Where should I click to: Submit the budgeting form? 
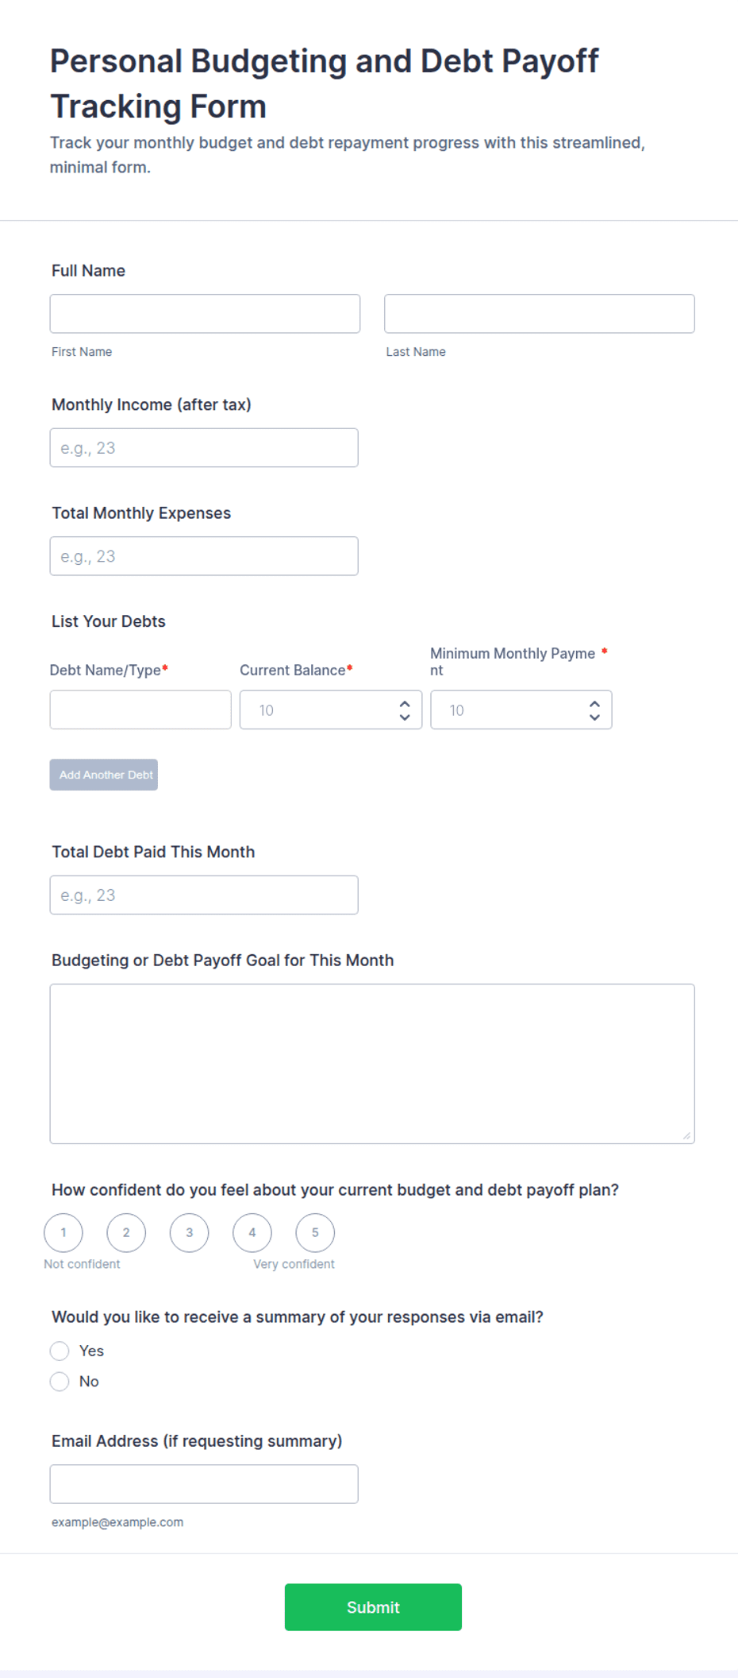tap(373, 1607)
